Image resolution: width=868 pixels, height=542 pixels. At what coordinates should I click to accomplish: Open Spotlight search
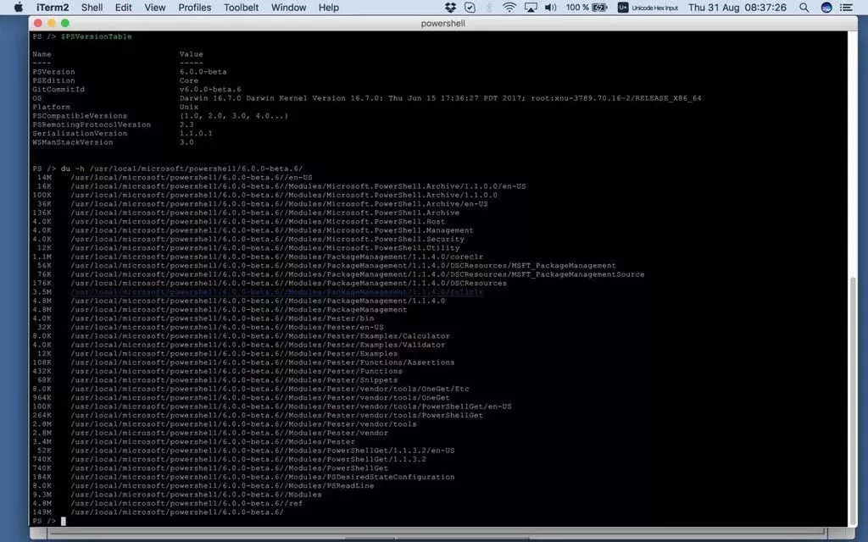coord(804,7)
